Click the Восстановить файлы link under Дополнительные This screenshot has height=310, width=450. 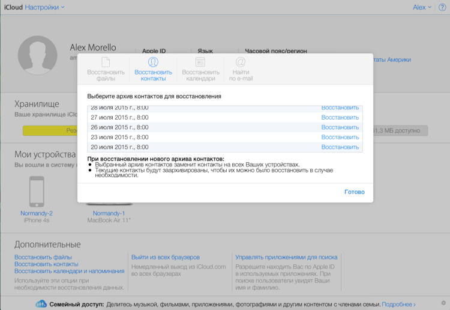coord(43,257)
